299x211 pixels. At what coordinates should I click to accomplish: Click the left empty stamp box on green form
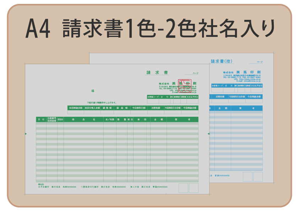[183, 188]
